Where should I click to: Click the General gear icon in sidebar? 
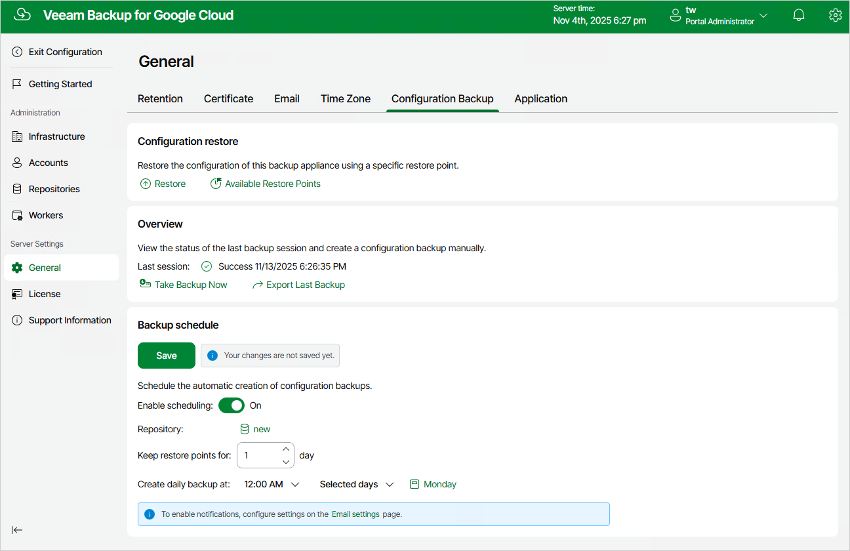(x=17, y=268)
